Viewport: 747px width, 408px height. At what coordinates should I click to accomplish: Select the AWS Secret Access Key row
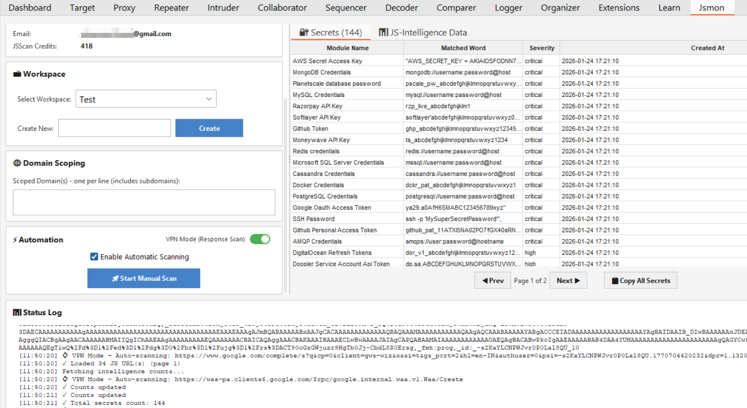point(347,61)
